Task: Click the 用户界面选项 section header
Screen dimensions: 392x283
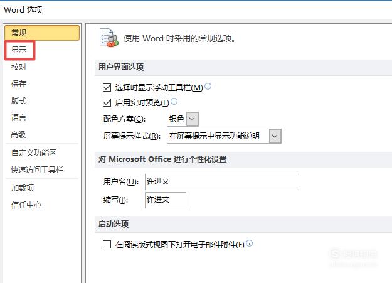Action: click(121, 67)
